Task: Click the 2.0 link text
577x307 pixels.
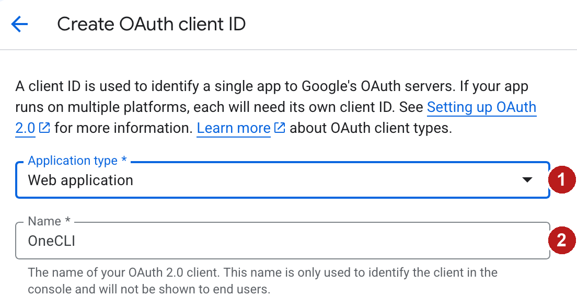Action: pos(25,128)
